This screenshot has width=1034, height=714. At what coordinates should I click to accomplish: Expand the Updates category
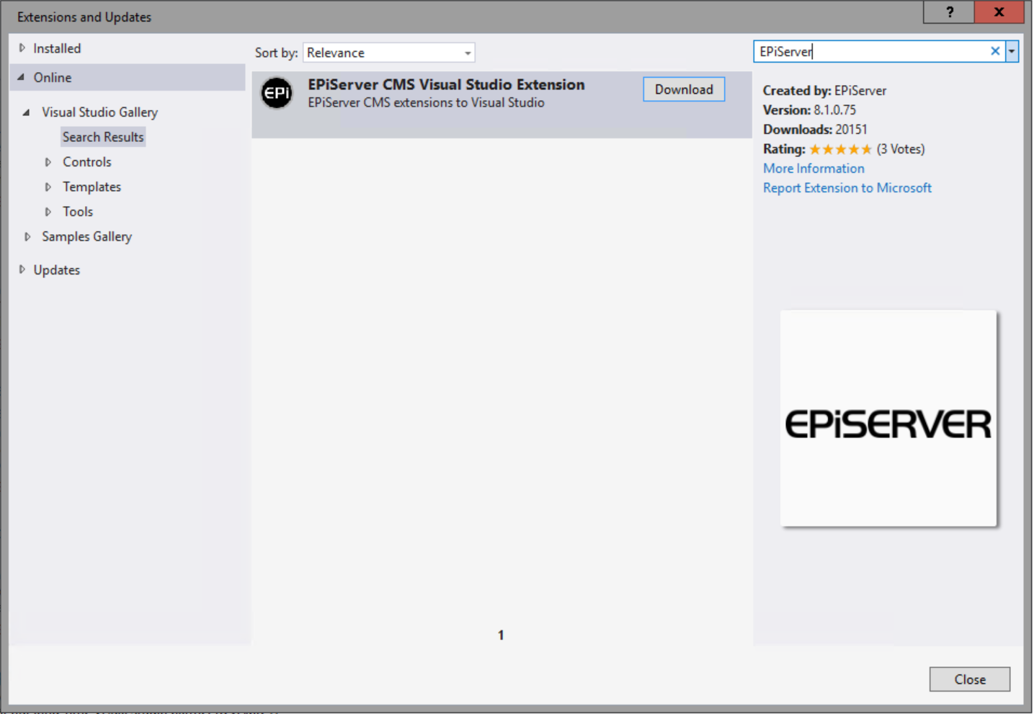click(22, 269)
